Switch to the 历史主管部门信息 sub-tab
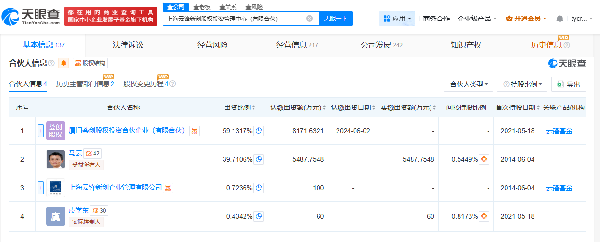This screenshot has width=600, height=242. pos(85,84)
